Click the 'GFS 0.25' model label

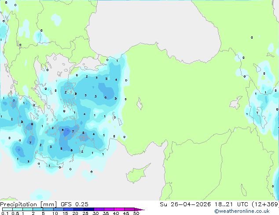point(74,204)
